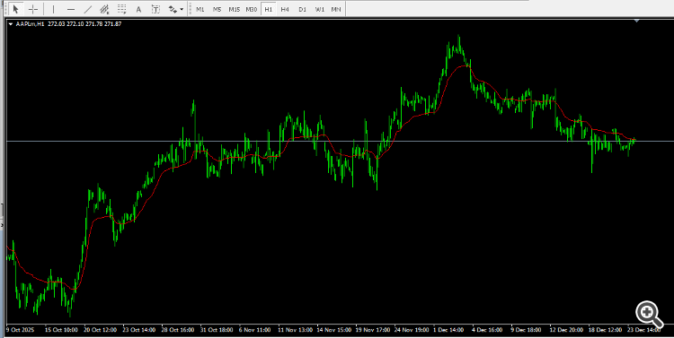Select the Fibonacci Retracement tool
This screenshot has width=674, height=338.
pos(122,9)
